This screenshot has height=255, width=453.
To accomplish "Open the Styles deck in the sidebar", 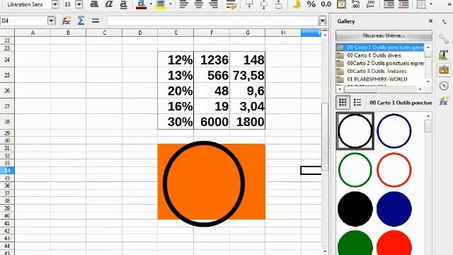I will [444, 55].
